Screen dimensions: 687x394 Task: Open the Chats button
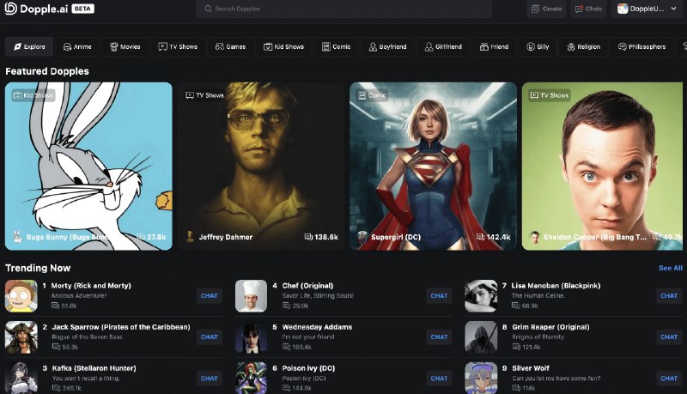click(588, 9)
